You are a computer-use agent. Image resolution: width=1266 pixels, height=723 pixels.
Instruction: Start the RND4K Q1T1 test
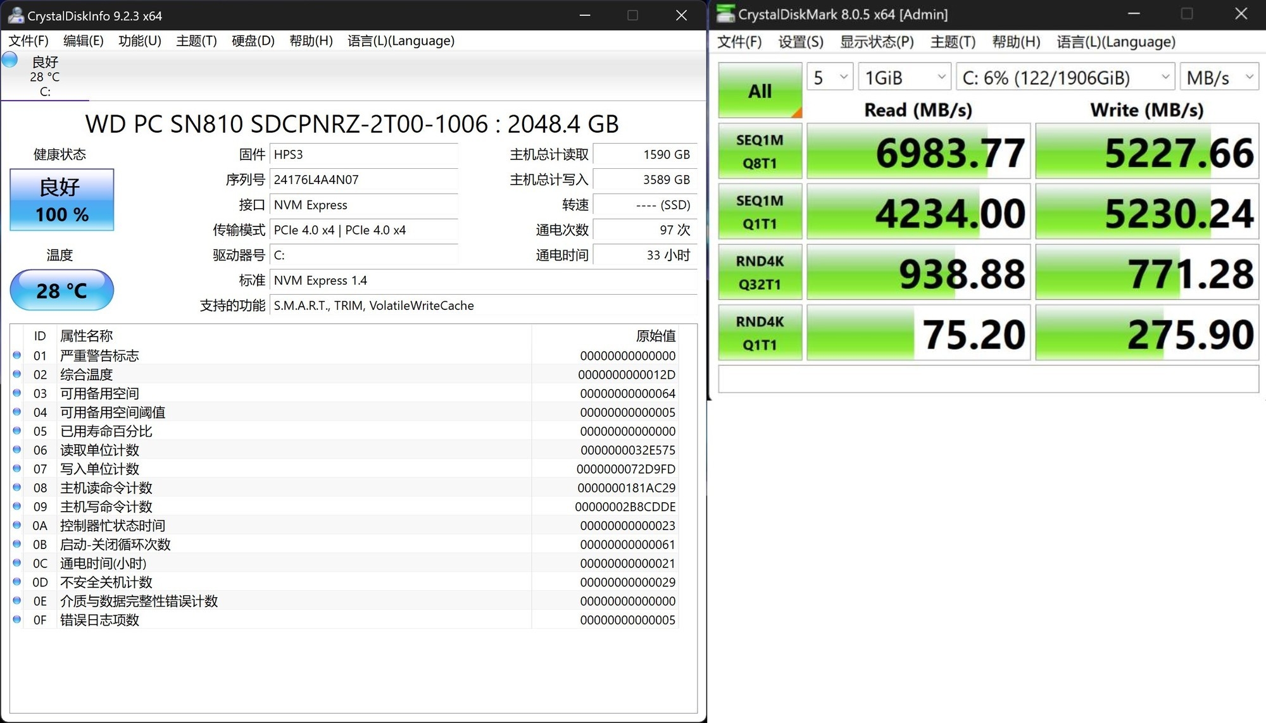click(x=760, y=333)
